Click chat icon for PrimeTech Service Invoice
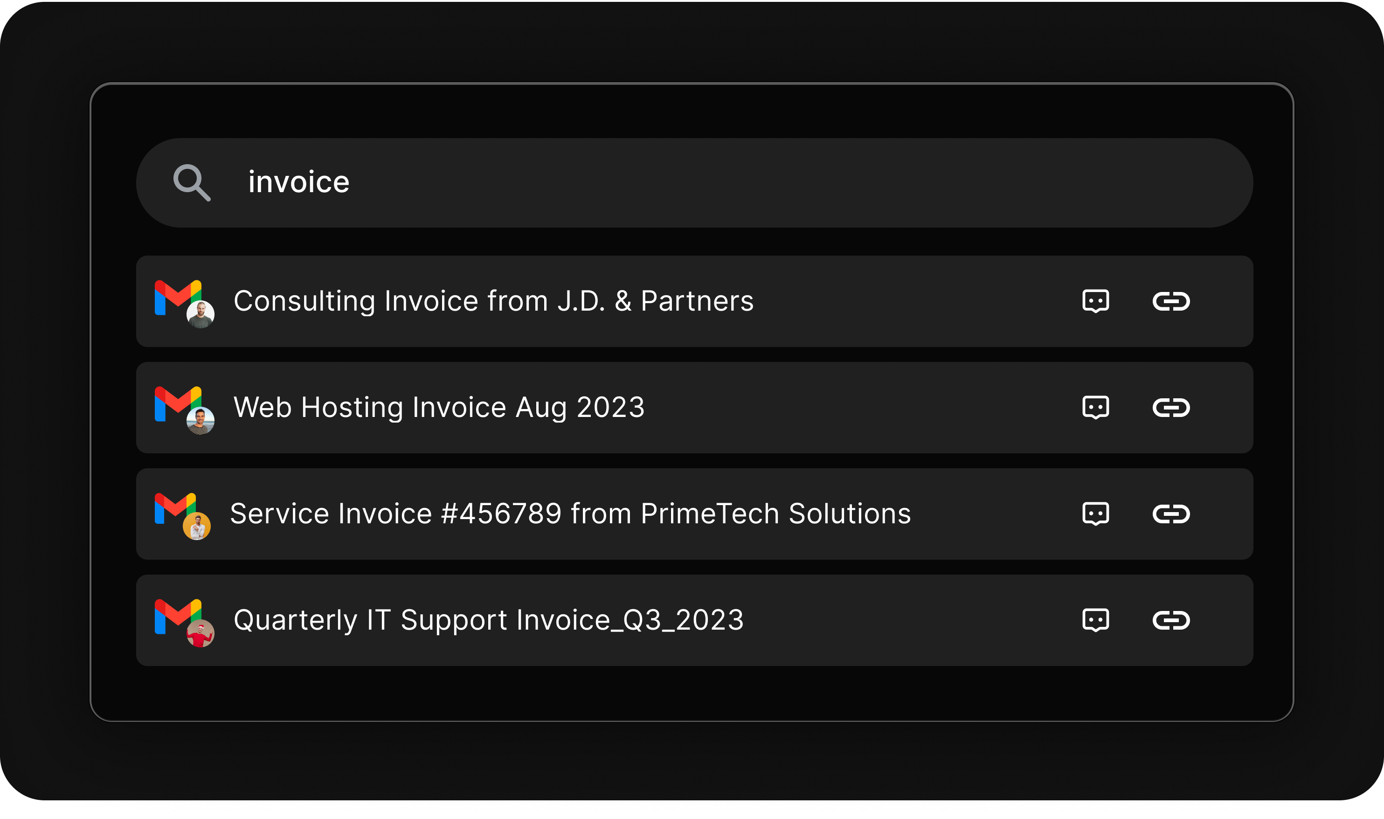 pyautogui.click(x=1095, y=514)
